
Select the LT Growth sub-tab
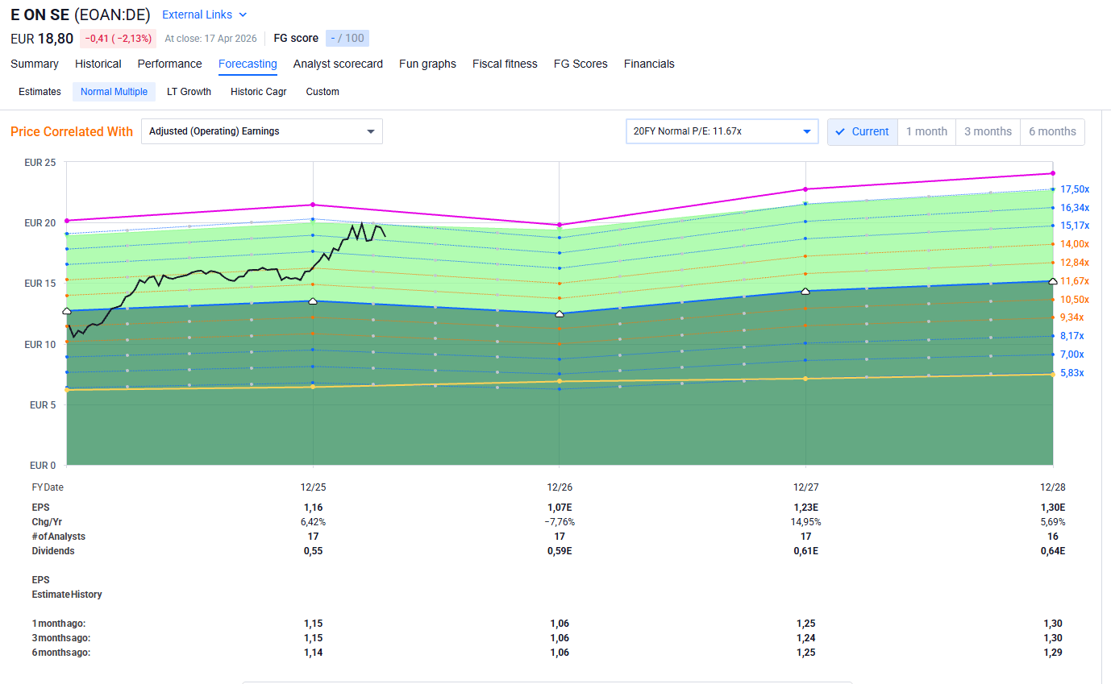pos(189,92)
